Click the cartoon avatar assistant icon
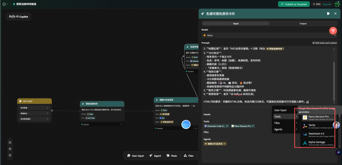 (336, 125)
